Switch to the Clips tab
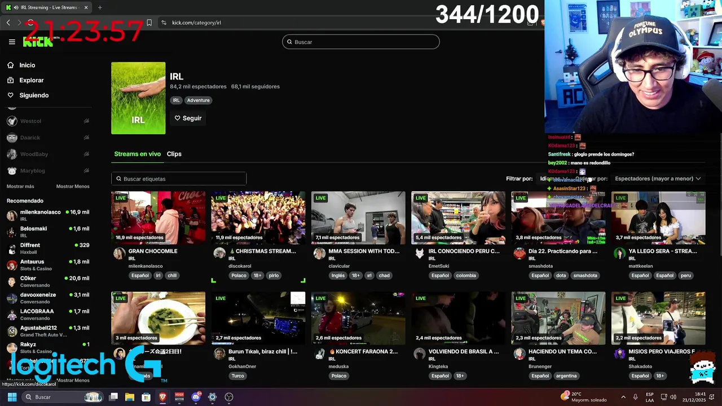This screenshot has height=406, width=722. (174, 154)
